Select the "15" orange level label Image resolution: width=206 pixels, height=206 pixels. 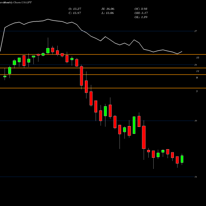tap(197, 58)
